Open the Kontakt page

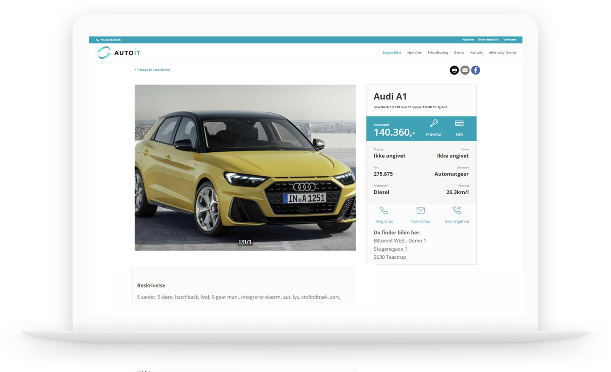(476, 53)
